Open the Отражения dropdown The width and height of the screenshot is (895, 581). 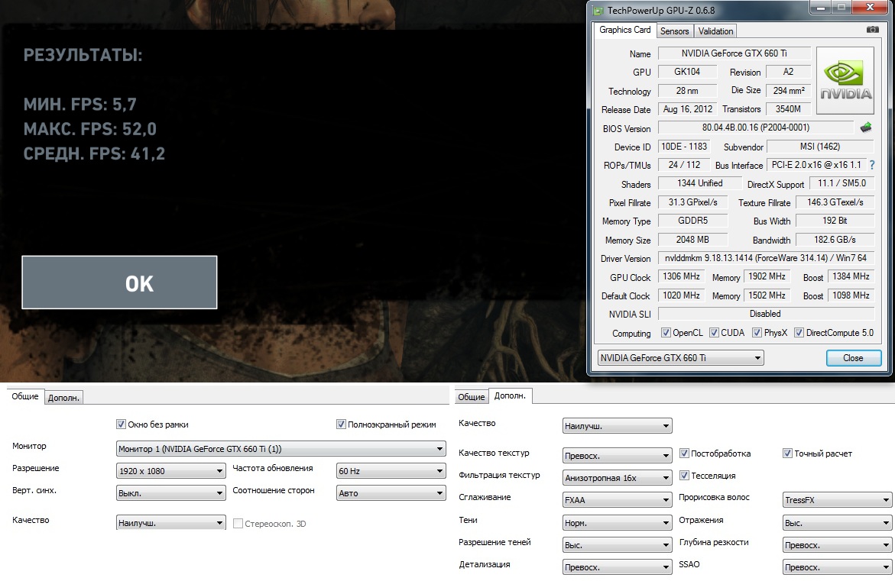(837, 523)
